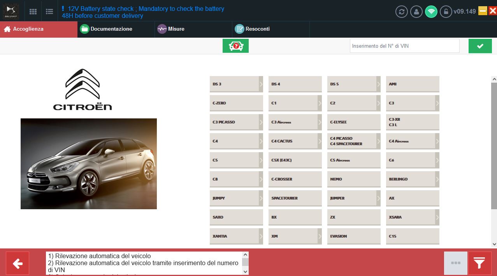The height and width of the screenshot is (276, 497).
Task: Click the instructions box scroll-down arrow
Action: click(x=245, y=272)
